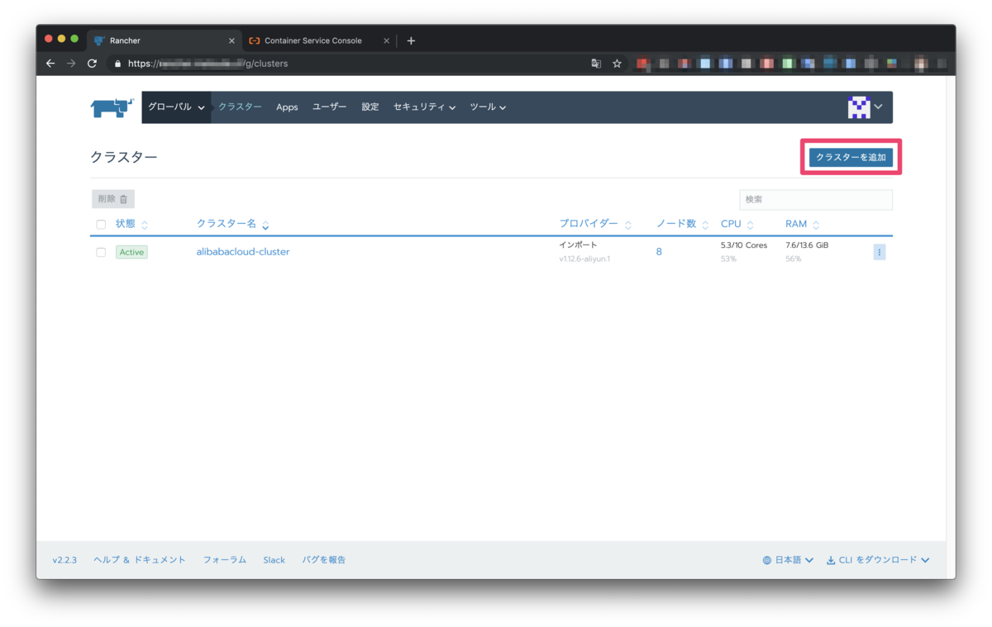Viewport: 992px width, 627px height.
Task: Click the lock icon in address bar
Action: point(117,64)
